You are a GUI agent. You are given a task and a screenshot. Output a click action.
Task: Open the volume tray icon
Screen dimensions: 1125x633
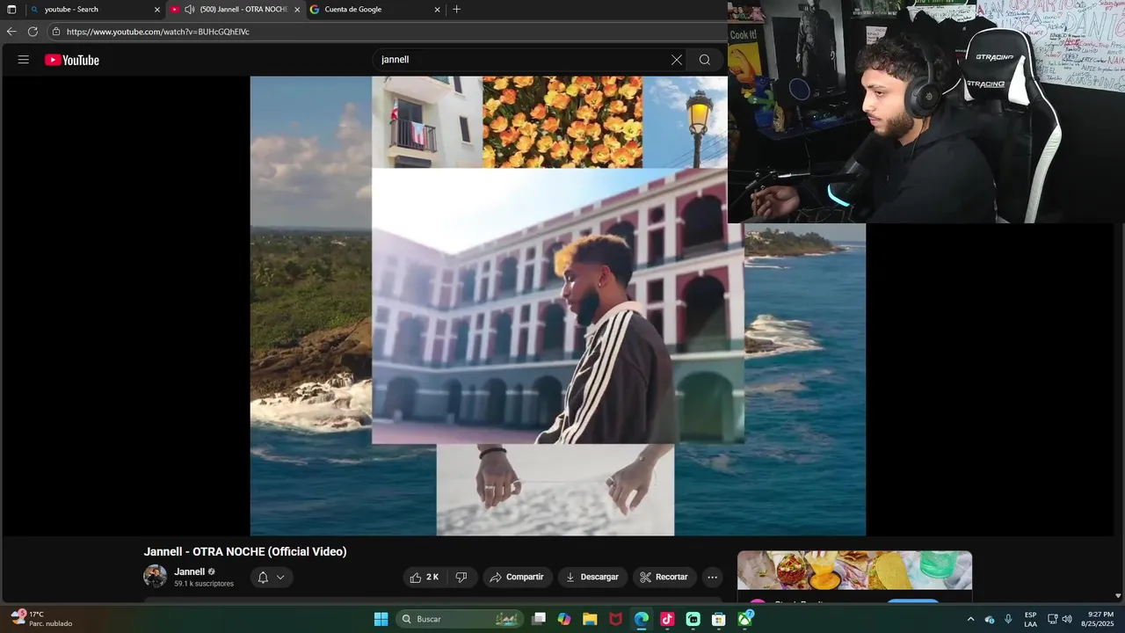(1067, 619)
